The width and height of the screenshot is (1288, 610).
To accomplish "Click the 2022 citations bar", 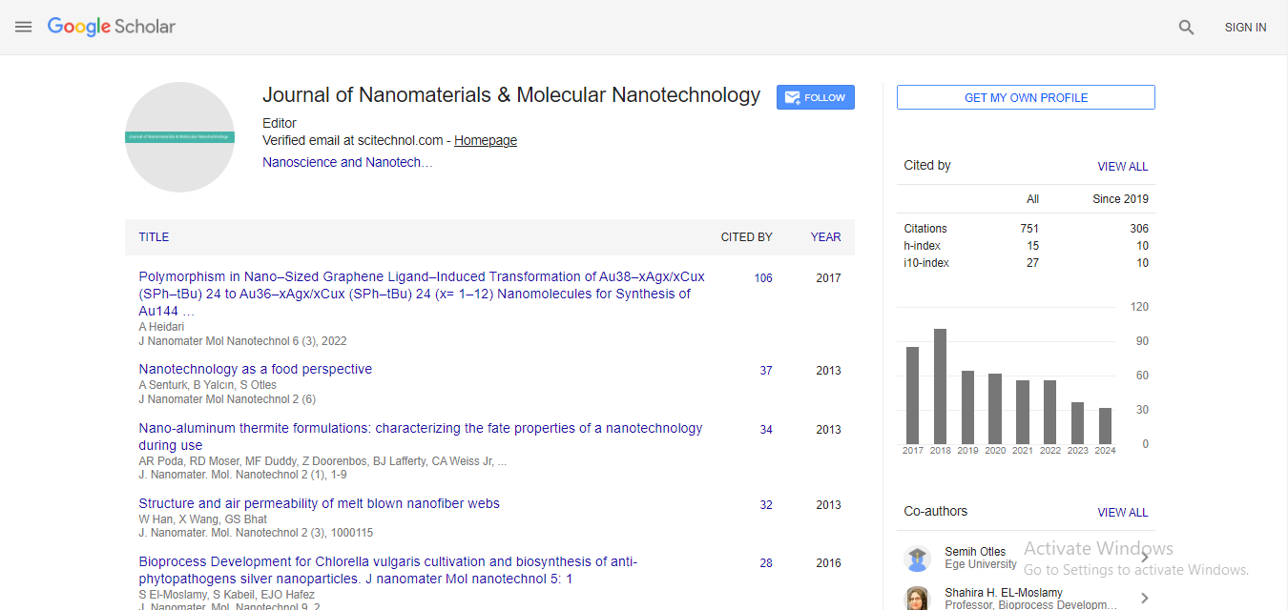I will pos(1050,413).
